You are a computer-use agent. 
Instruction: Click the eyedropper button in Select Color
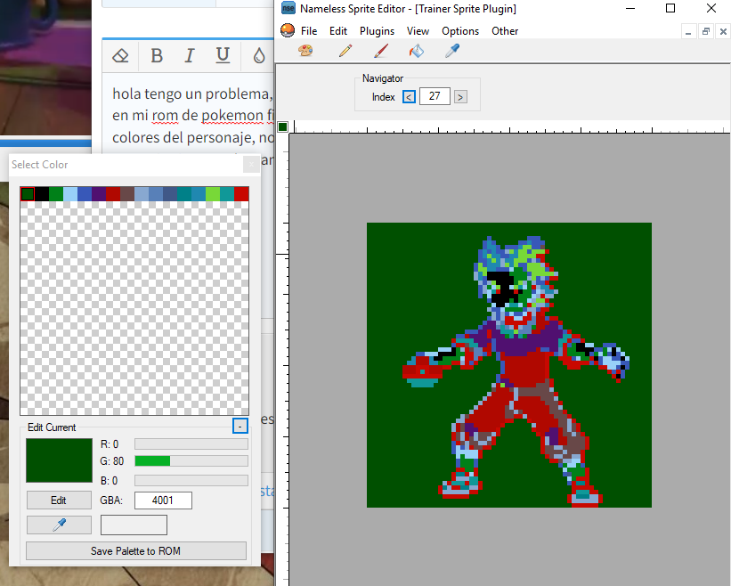point(59,525)
